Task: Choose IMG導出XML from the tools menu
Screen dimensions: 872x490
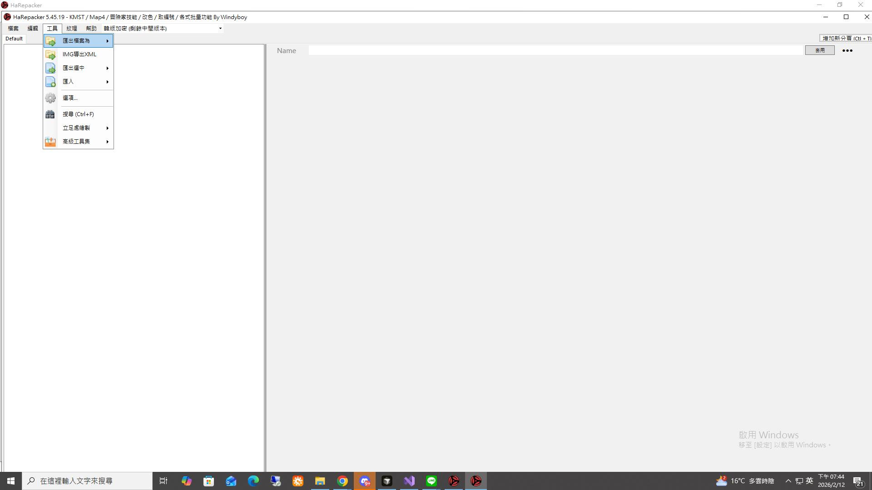Action: pos(78,54)
